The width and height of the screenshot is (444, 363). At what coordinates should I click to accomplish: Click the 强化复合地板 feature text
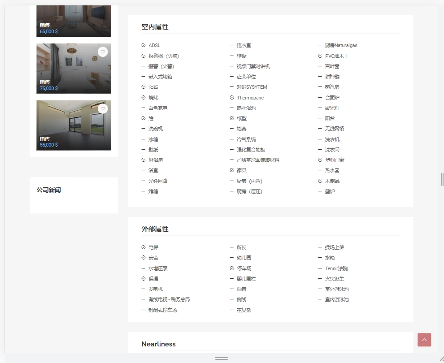click(251, 150)
